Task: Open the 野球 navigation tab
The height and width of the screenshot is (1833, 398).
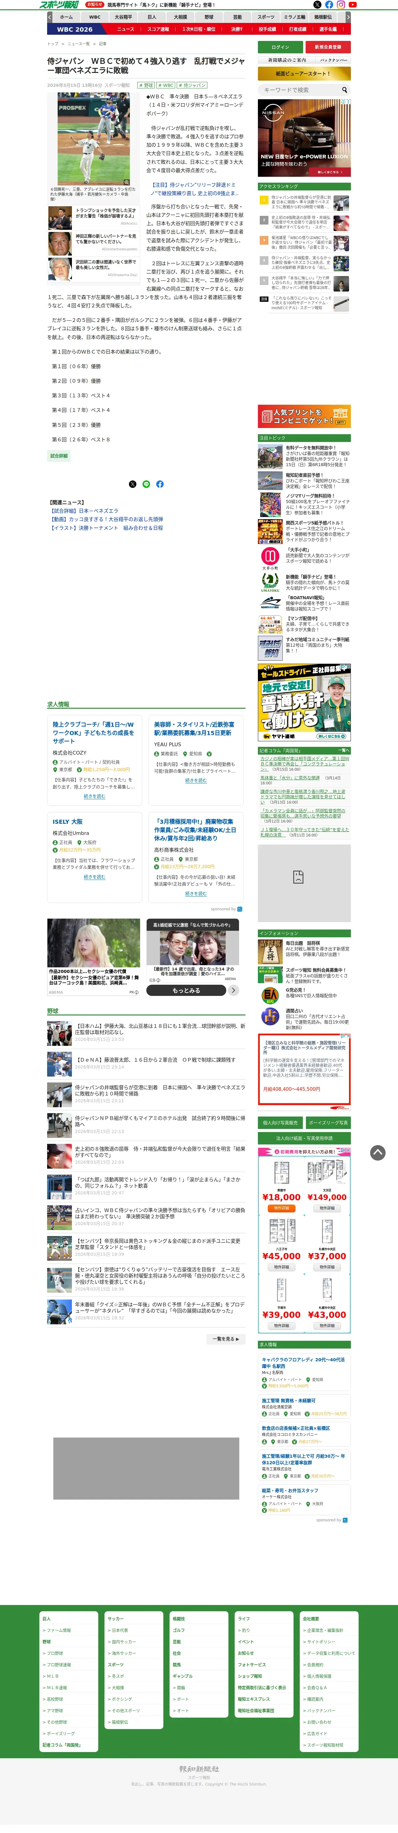Action: [209, 16]
